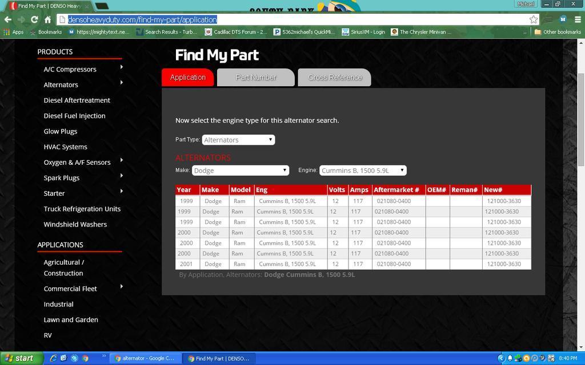
Task: Click aftermarket number in 2001 row
Action: pyautogui.click(x=394, y=264)
